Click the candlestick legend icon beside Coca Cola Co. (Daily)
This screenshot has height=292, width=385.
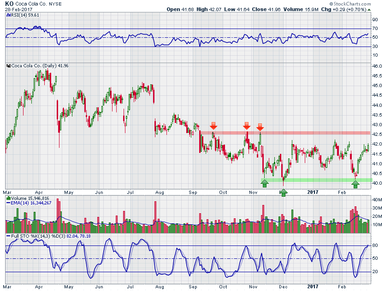pos(8,66)
